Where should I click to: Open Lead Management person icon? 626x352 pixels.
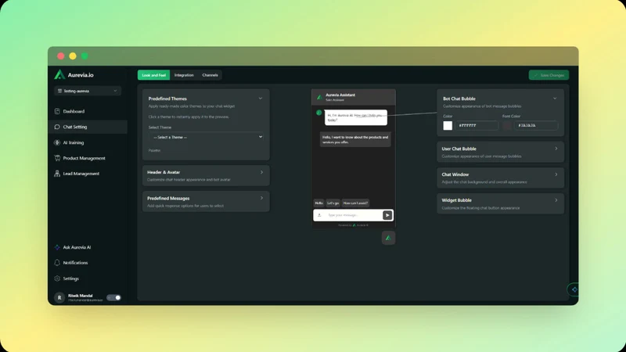click(57, 174)
